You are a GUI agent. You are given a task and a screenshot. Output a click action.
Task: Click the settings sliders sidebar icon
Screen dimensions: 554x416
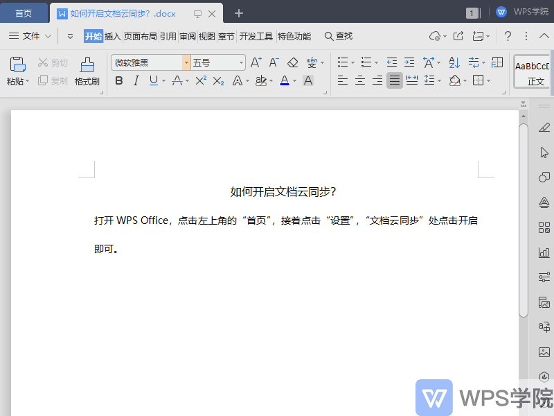pos(544,277)
